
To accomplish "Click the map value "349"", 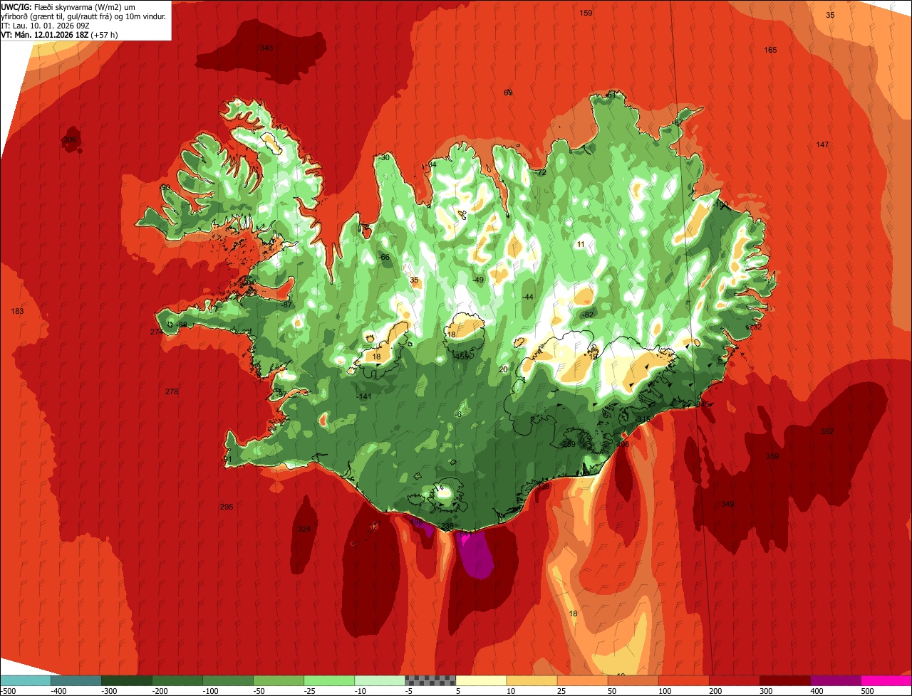I will pos(727,505).
